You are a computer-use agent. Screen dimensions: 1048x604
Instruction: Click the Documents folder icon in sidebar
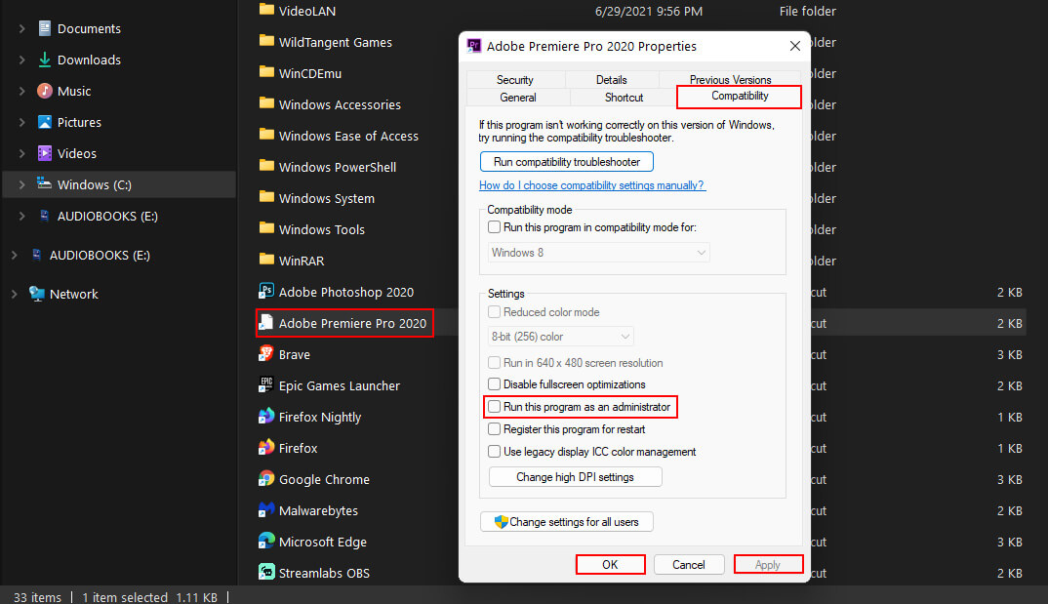point(45,28)
